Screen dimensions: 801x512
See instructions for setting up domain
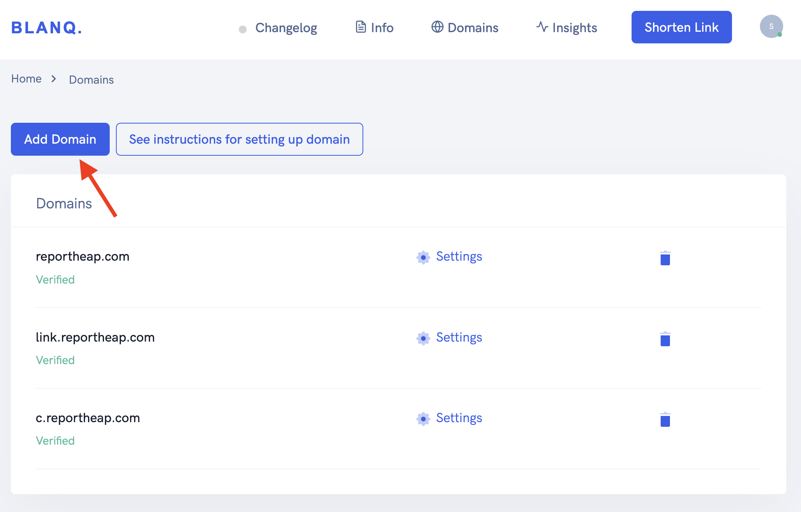click(239, 139)
